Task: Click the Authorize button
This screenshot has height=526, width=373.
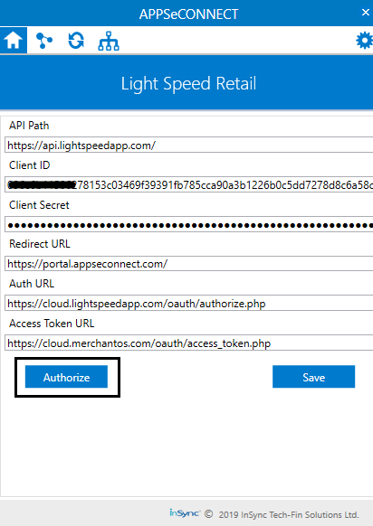Action: 66,377
